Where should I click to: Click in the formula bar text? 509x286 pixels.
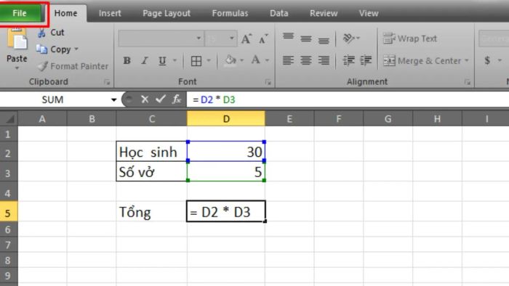tap(348, 99)
